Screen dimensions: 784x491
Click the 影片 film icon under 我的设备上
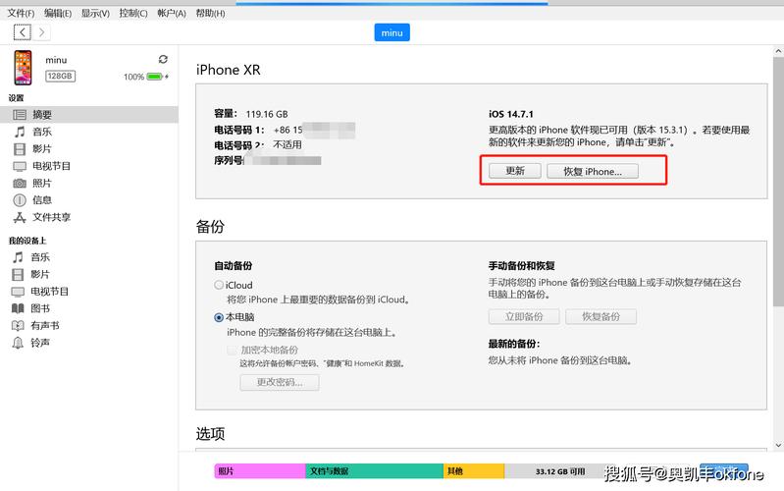[x=18, y=274]
